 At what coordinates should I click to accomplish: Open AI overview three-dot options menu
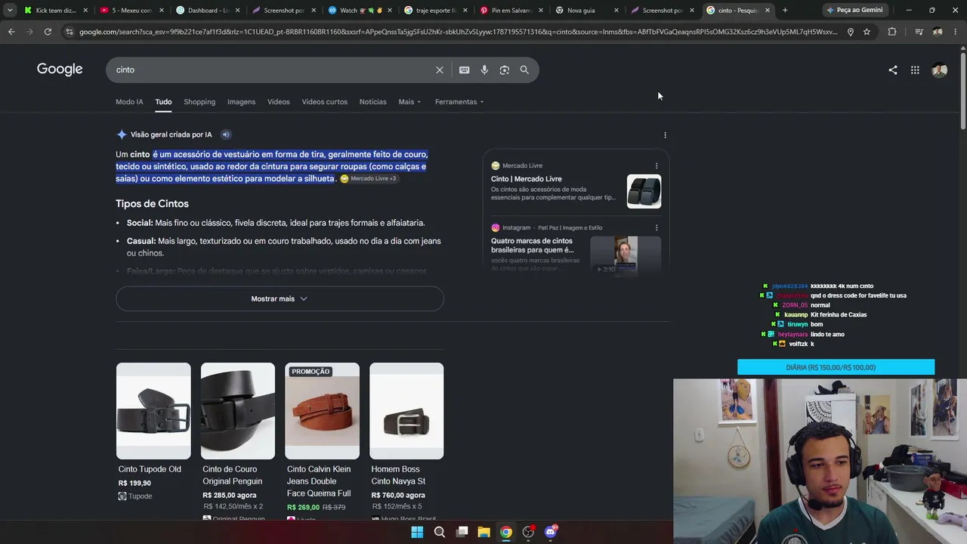click(x=665, y=135)
